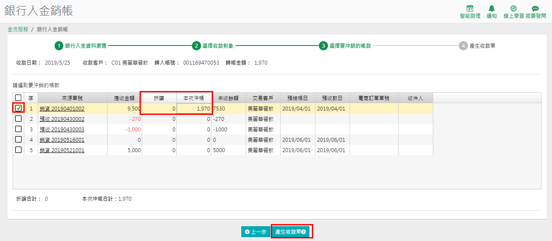Select the -270 amount in 應收金額 column

124,119
